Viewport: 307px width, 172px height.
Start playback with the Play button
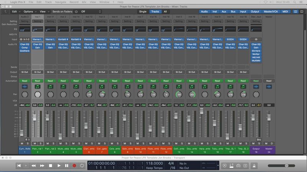click(x=59, y=166)
